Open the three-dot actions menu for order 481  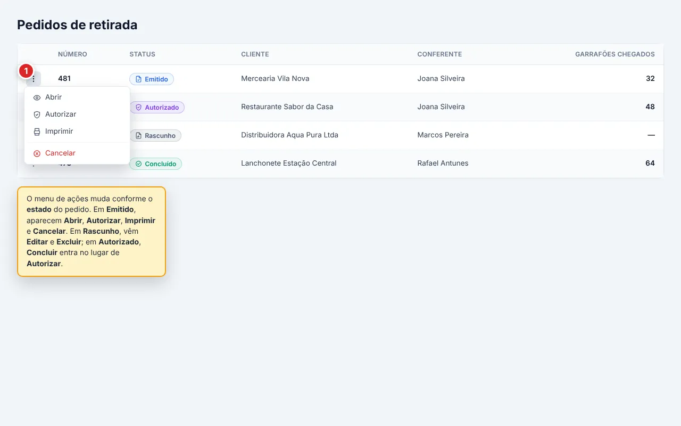[34, 79]
